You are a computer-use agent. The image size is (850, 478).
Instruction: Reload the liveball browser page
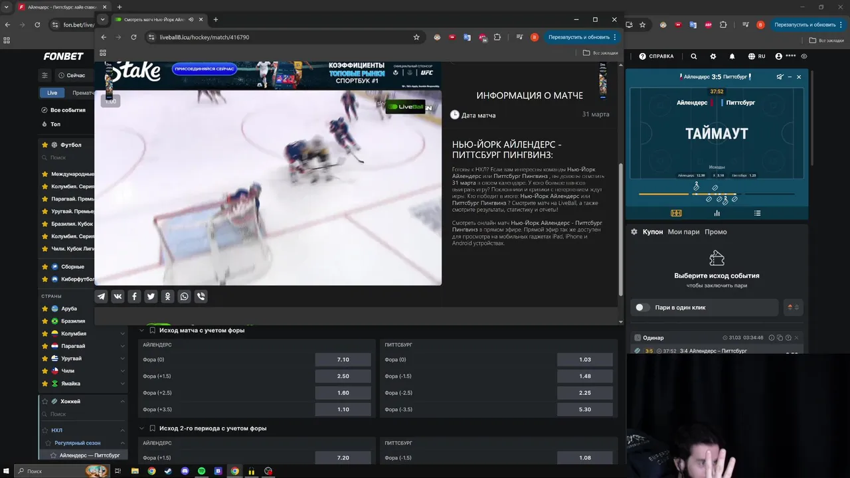[x=133, y=37]
